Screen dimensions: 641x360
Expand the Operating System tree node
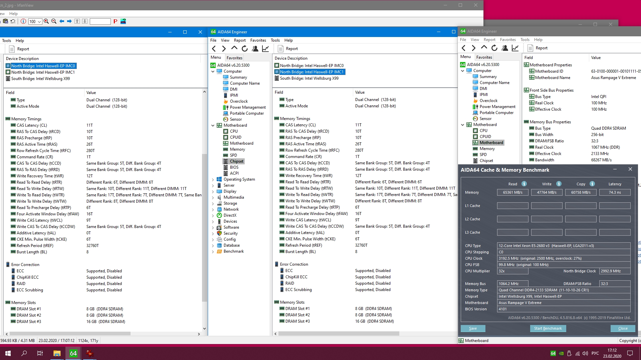[x=213, y=179]
